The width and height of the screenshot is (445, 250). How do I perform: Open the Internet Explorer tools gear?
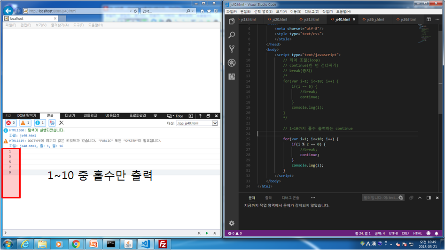click(x=216, y=11)
